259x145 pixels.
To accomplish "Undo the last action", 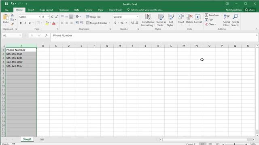I will (13, 4).
